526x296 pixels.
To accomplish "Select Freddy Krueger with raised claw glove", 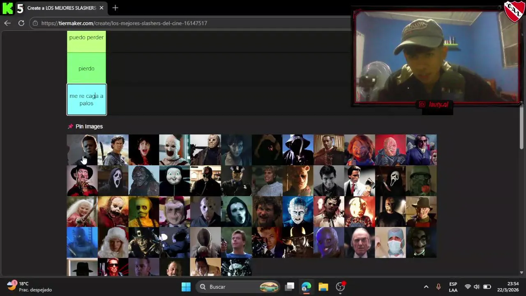I will pos(82,180).
